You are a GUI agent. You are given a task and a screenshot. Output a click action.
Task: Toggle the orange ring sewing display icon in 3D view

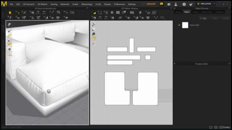pos(10,35)
